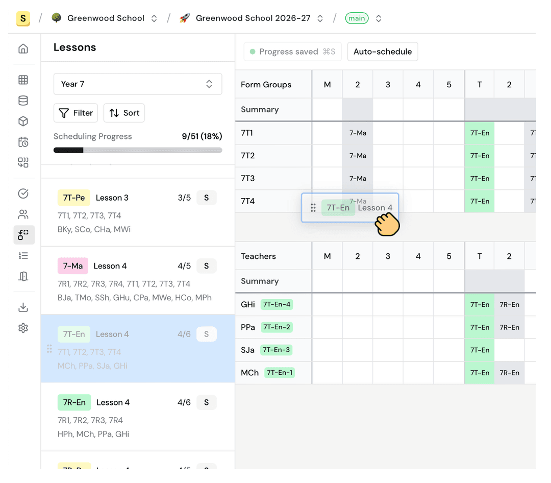
Task: Toggle the S button on 7-Ma Lesson 4
Action: (x=206, y=266)
